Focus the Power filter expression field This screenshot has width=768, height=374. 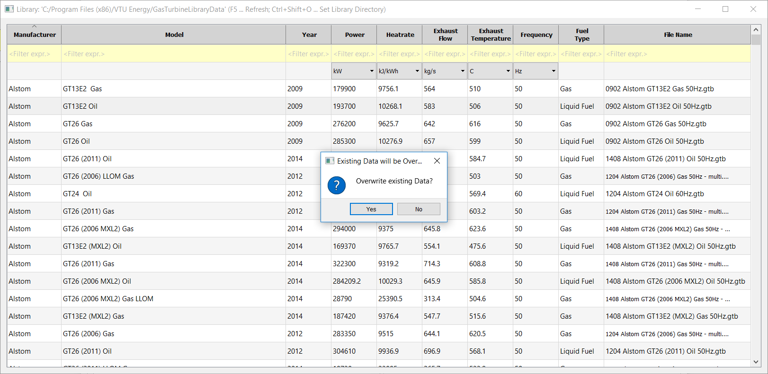(354, 54)
